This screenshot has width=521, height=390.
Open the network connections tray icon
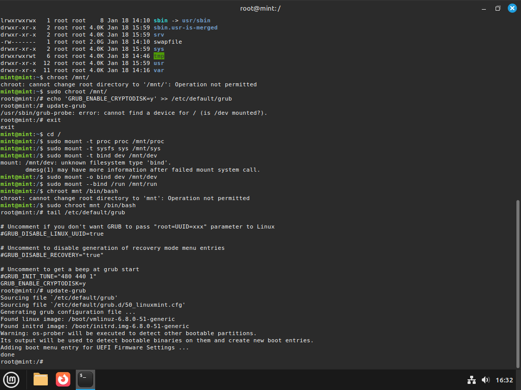click(x=472, y=380)
